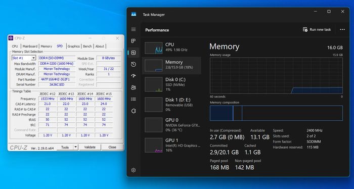Click the Memory usage graph

point(276,76)
